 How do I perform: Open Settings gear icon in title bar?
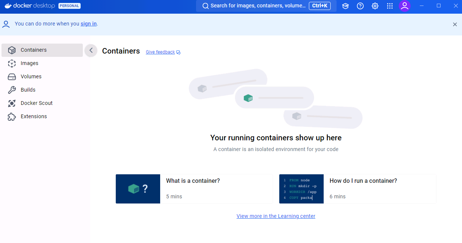[375, 6]
